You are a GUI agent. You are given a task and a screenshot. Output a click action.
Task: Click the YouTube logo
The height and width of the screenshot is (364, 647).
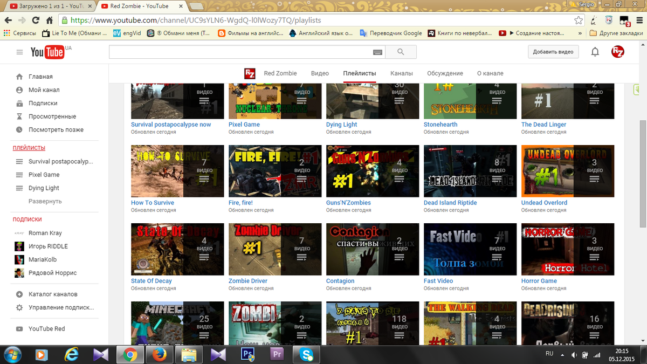(47, 52)
